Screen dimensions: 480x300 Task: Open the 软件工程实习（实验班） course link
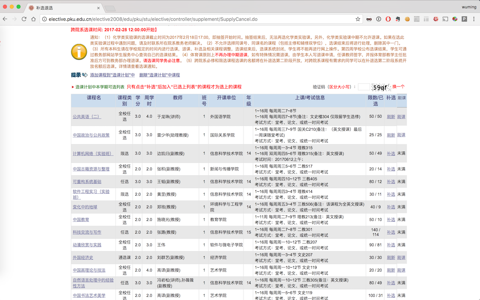[x=91, y=194]
